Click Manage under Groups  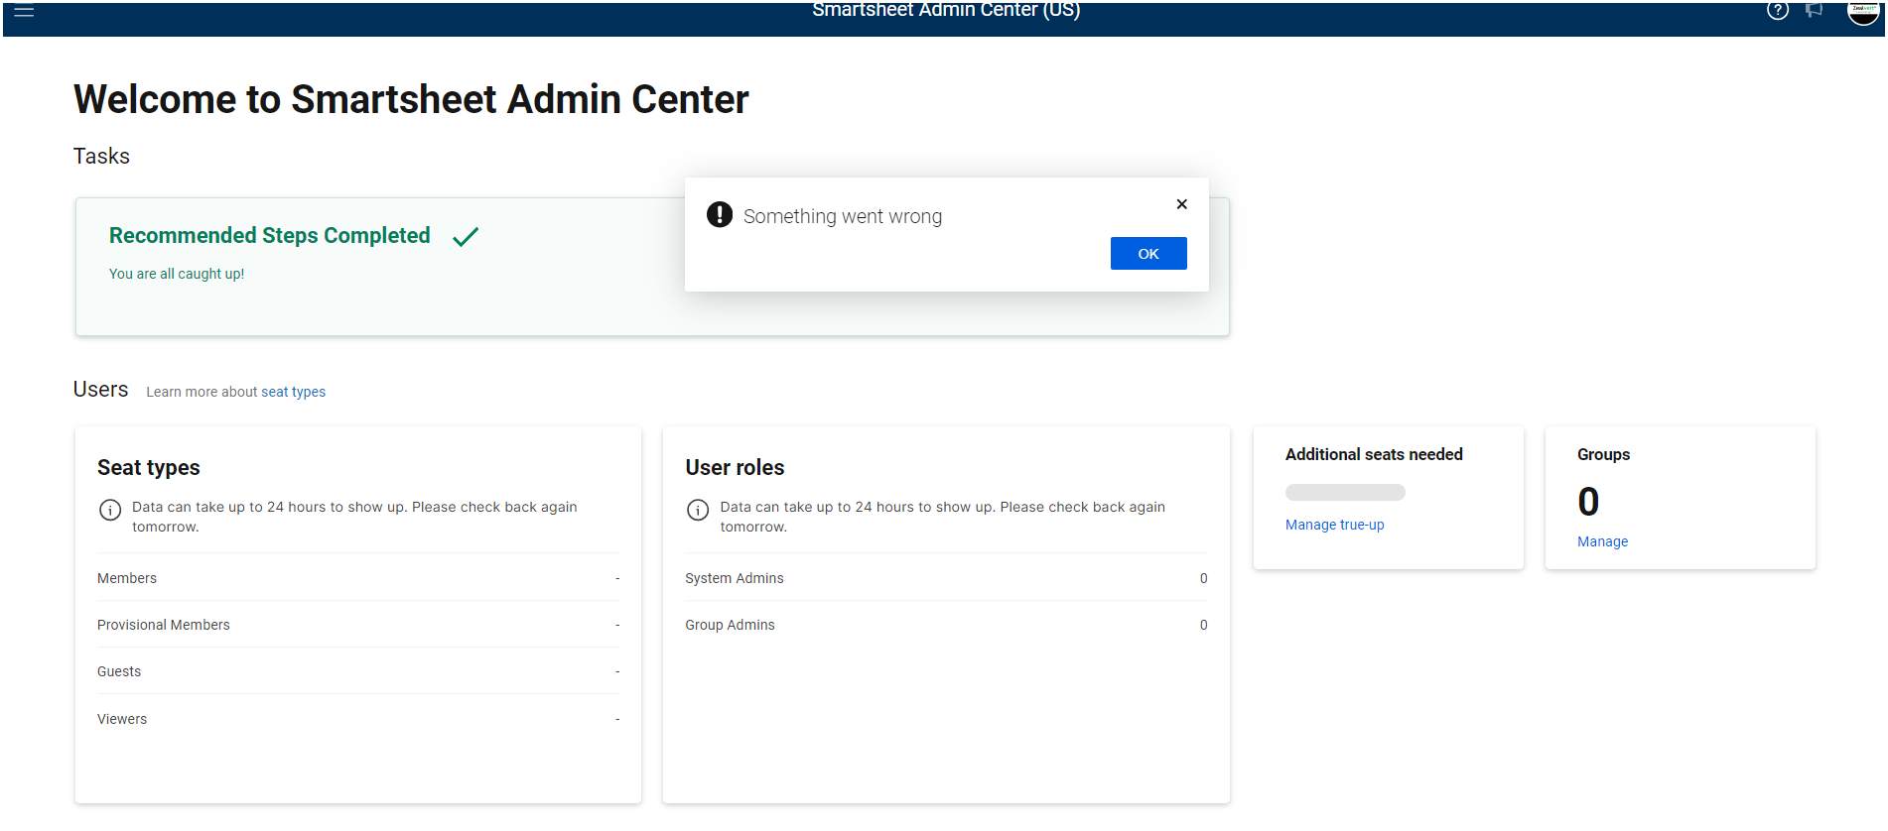coord(1602,541)
